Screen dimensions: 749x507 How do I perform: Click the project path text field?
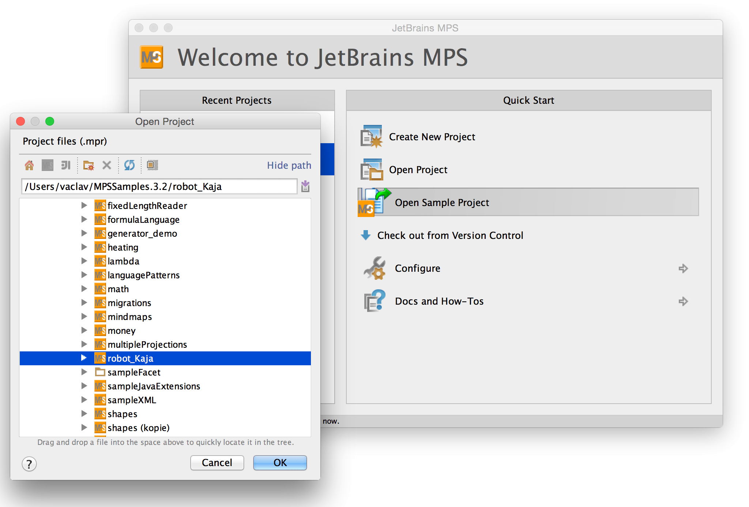159,187
